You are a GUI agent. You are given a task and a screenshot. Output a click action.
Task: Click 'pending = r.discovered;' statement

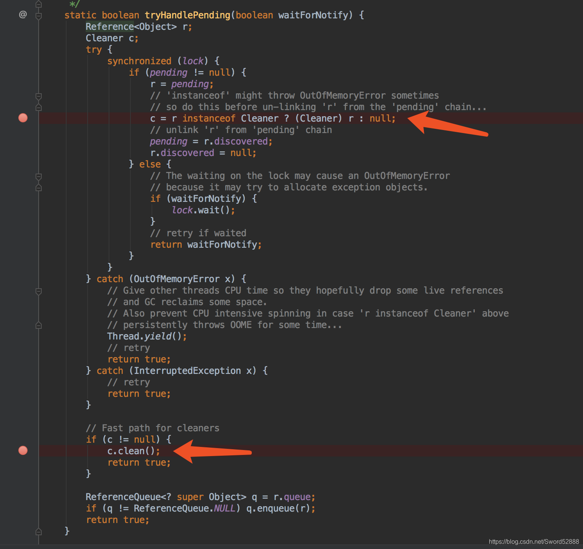pos(211,141)
